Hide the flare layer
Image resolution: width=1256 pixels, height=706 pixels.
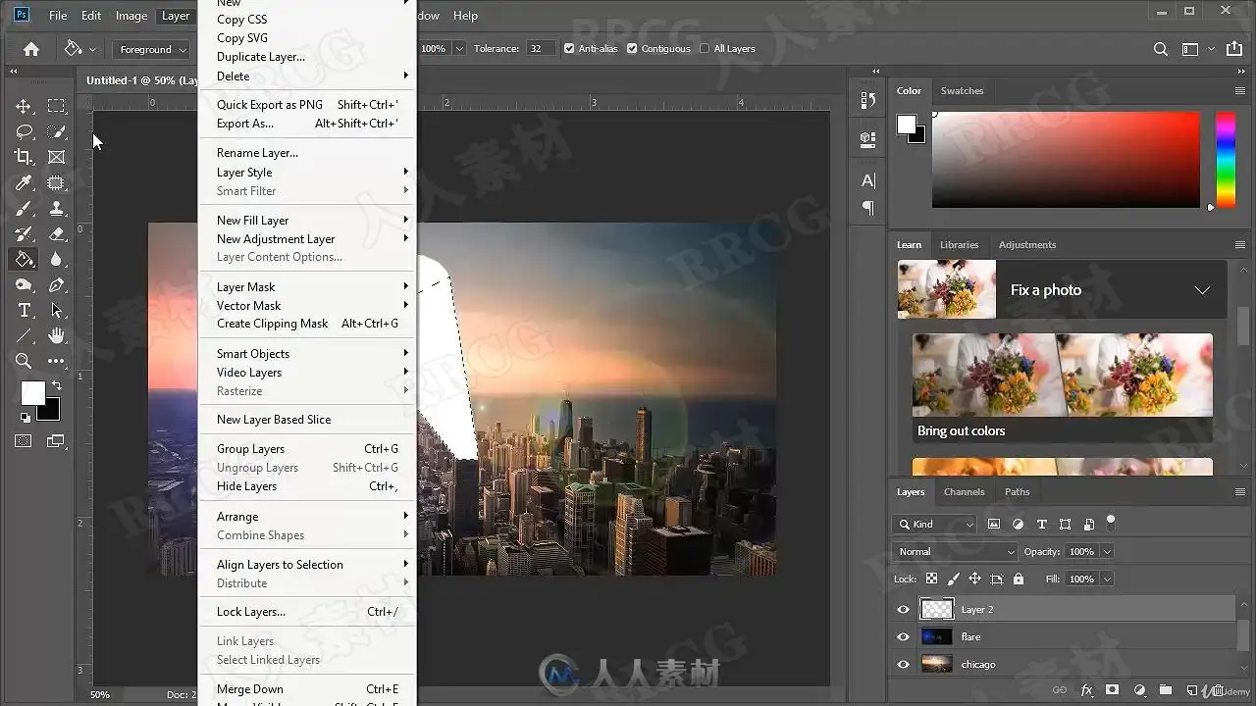(903, 637)
